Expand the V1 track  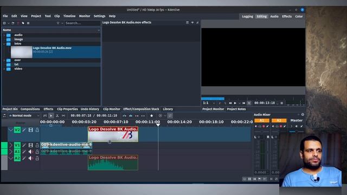pos(11,145)
